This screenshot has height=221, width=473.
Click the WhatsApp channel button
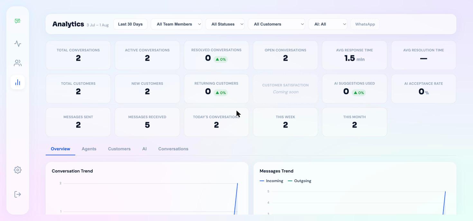(x=365, y=24)
